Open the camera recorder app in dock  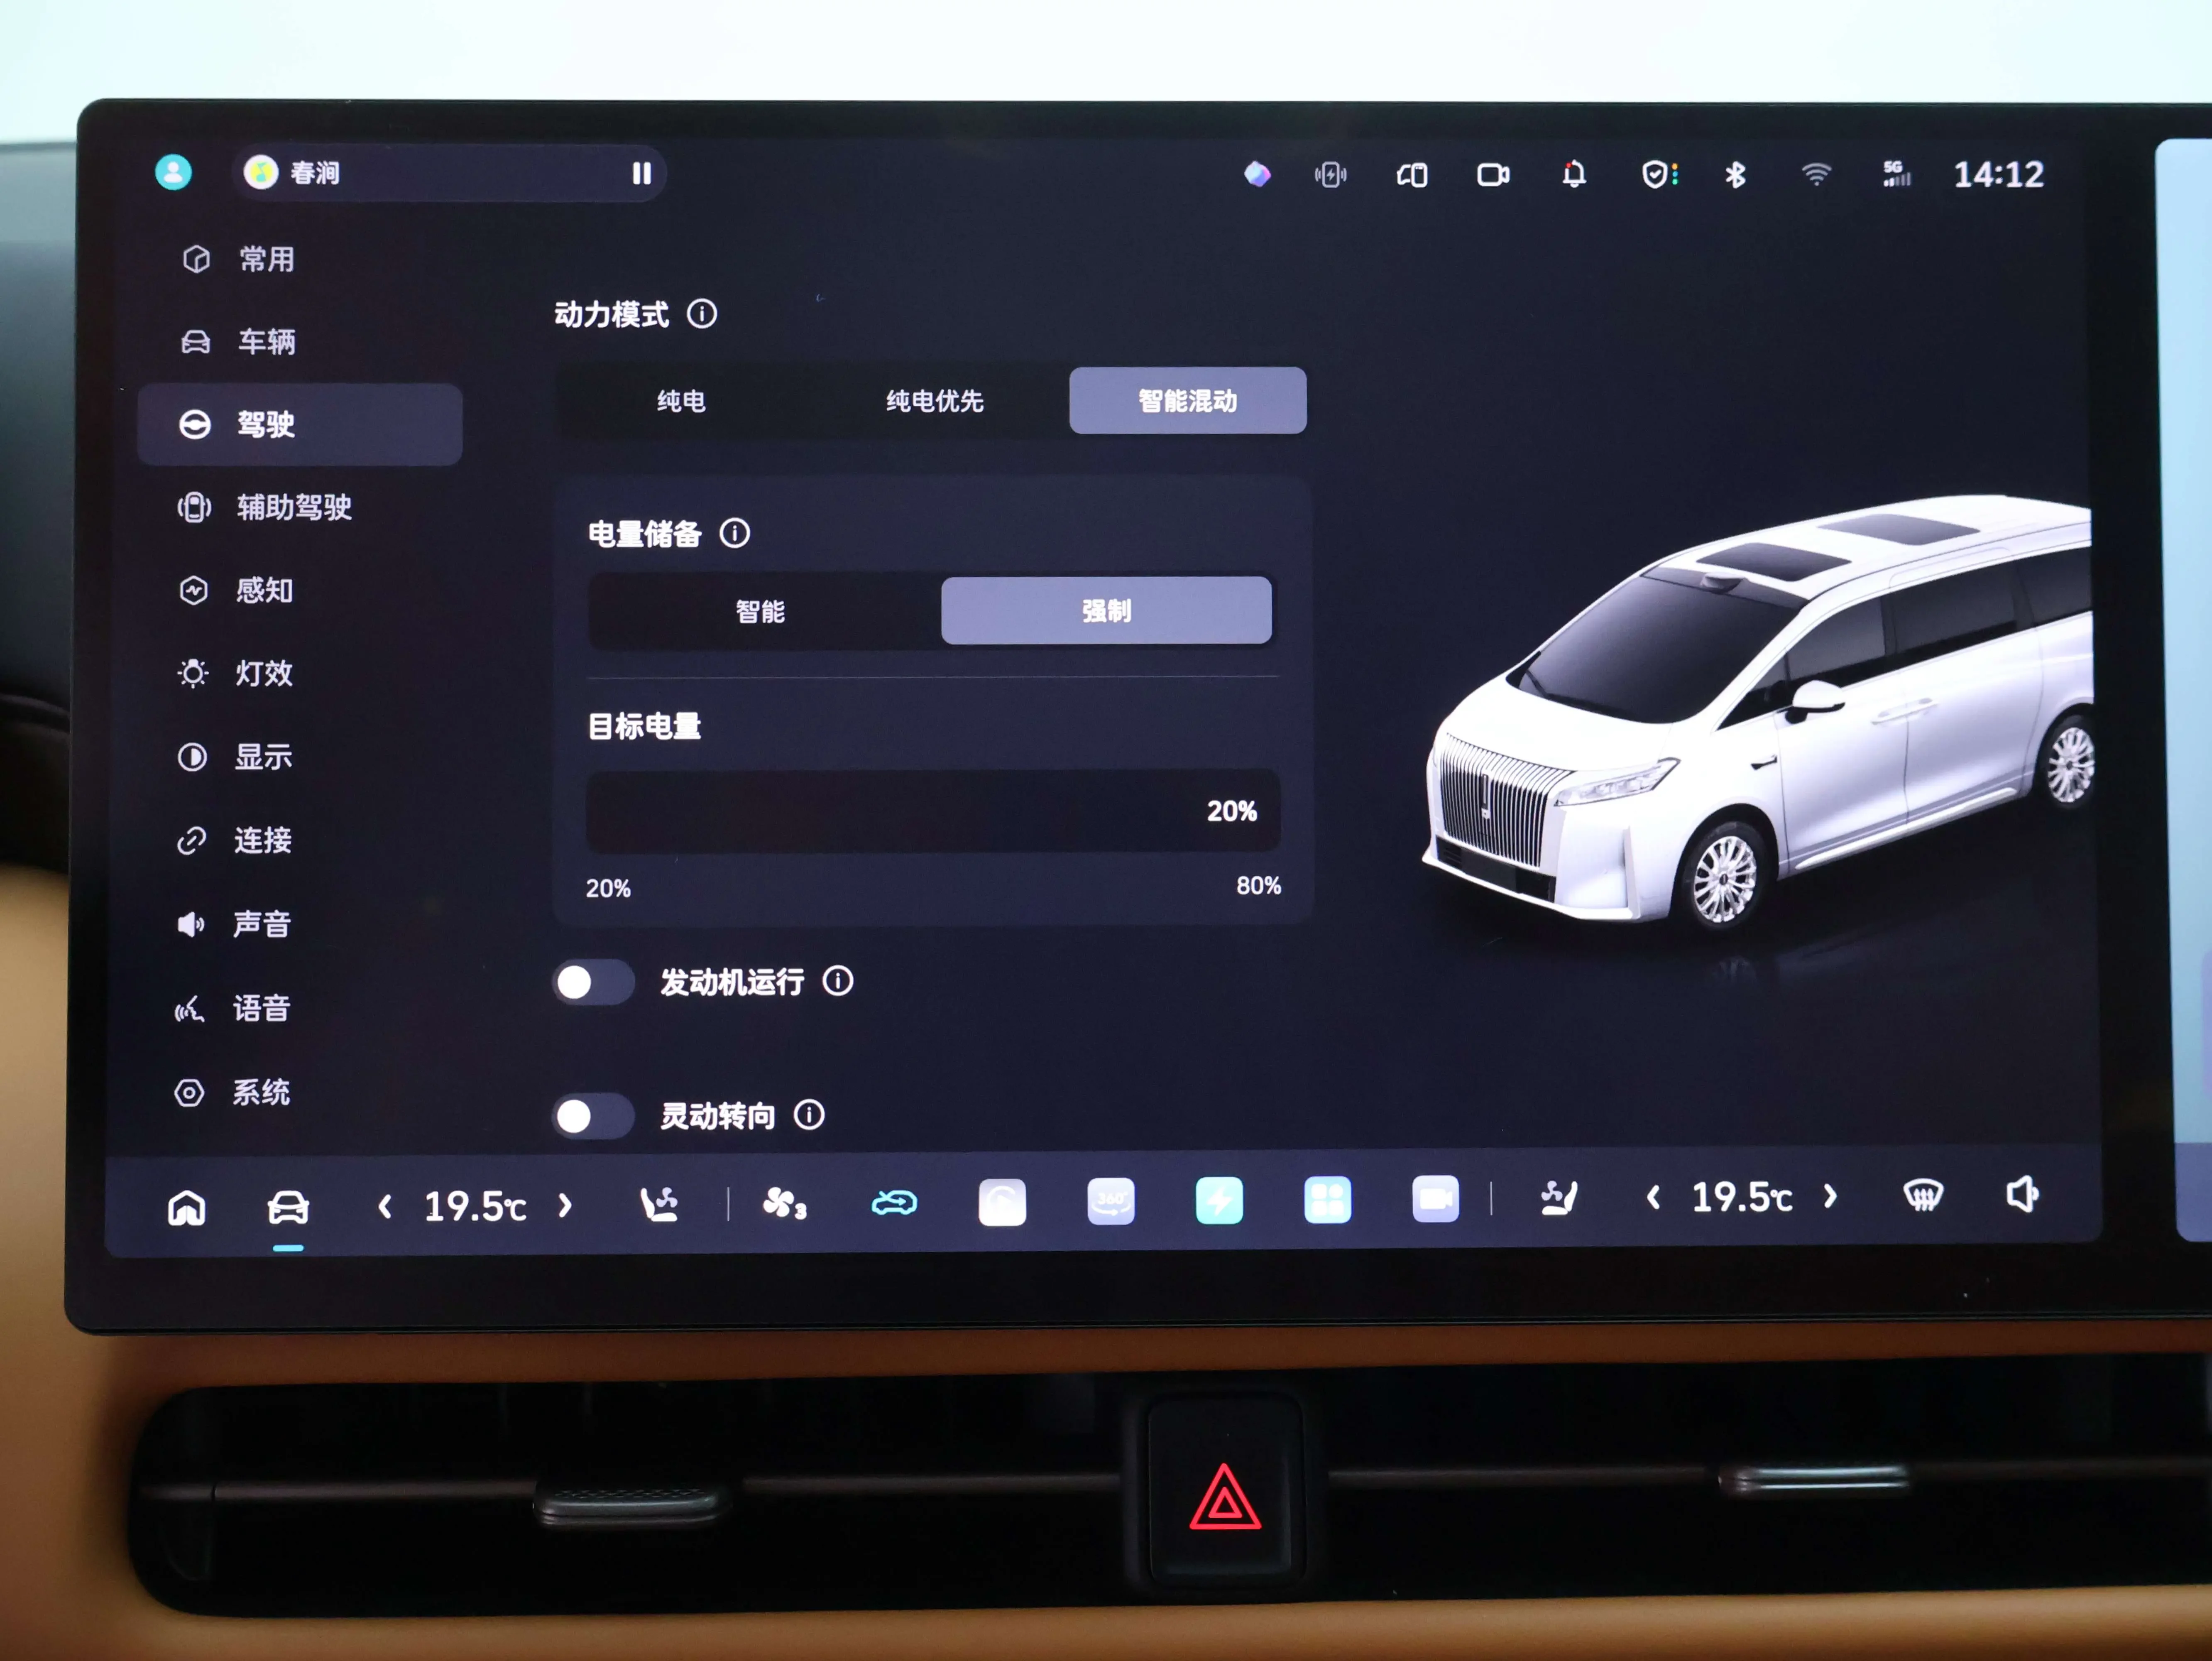coord(1436,1198)
